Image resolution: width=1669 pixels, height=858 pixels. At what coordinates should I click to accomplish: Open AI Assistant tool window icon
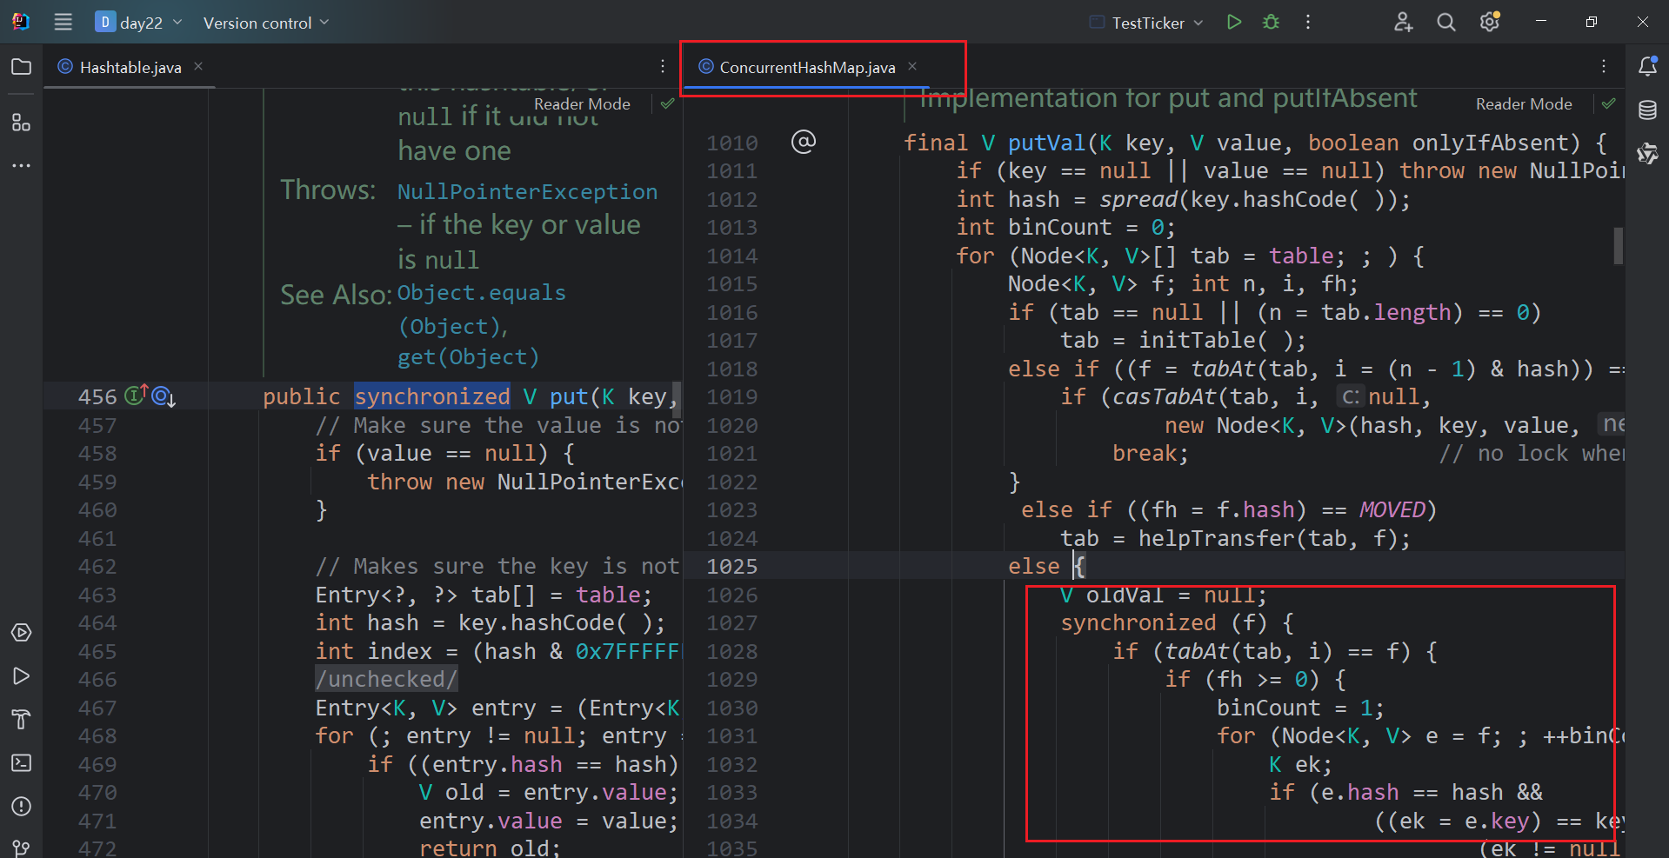click(1647, 154)
